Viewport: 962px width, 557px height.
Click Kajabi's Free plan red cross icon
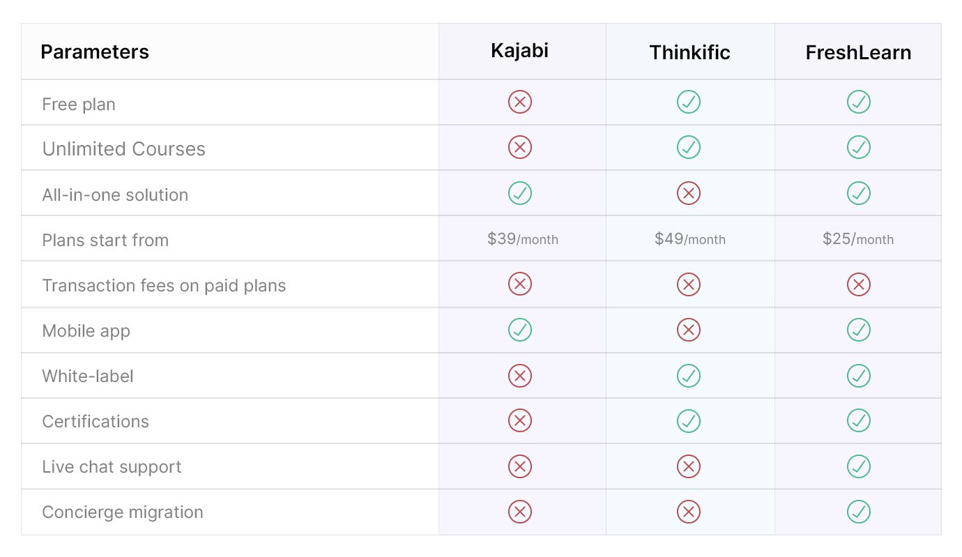click(519, 102)
